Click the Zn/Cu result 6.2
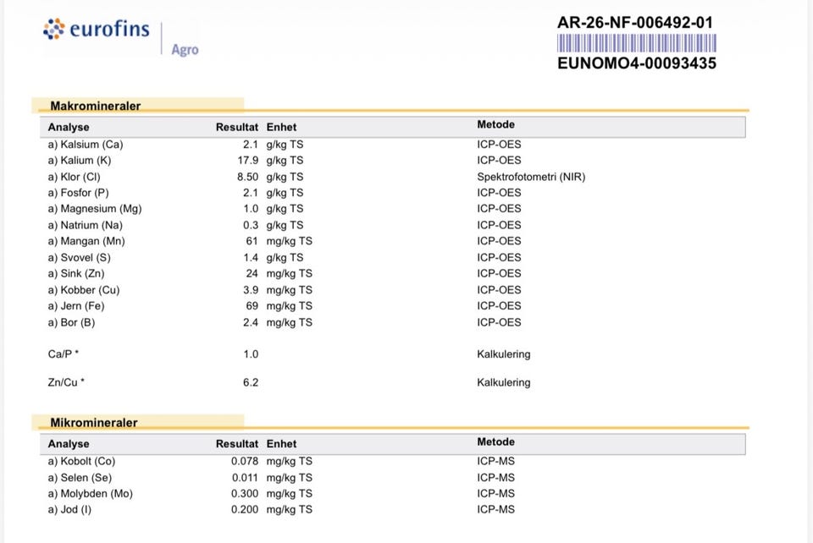The height and width of the screenshot is (543, 813). [251, 382]
